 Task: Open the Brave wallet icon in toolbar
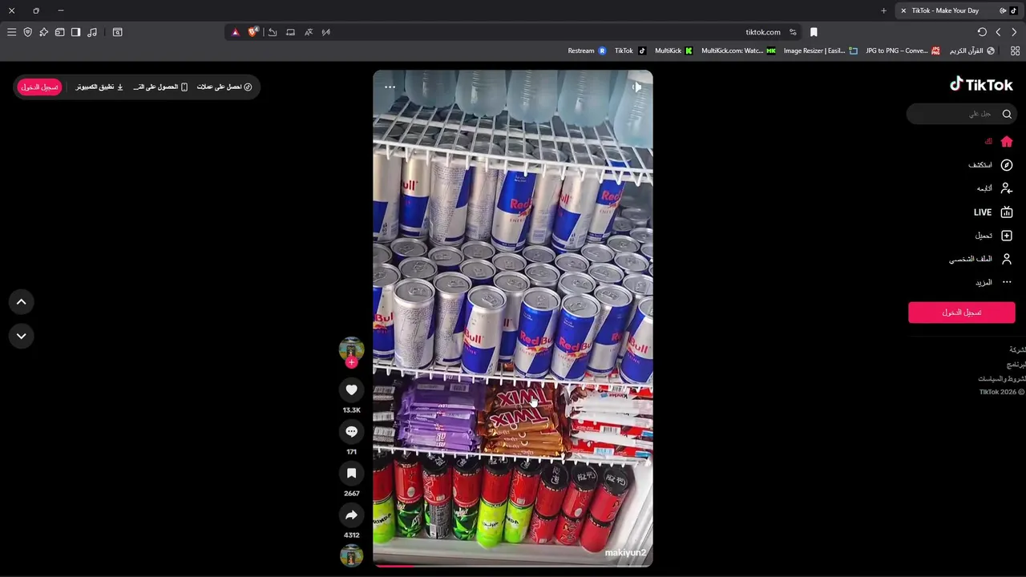pos(59,32)
